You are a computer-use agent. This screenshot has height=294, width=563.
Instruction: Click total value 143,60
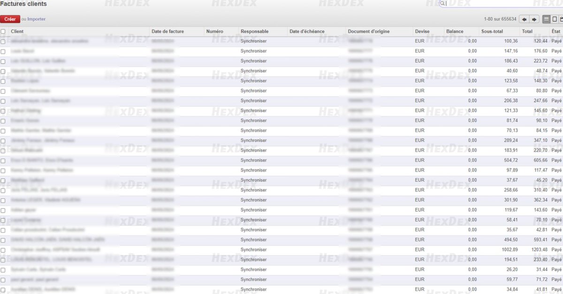tap(540, 210)
